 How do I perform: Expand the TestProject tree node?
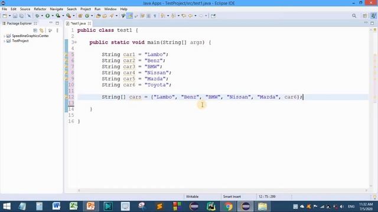[x=4, y=41]
